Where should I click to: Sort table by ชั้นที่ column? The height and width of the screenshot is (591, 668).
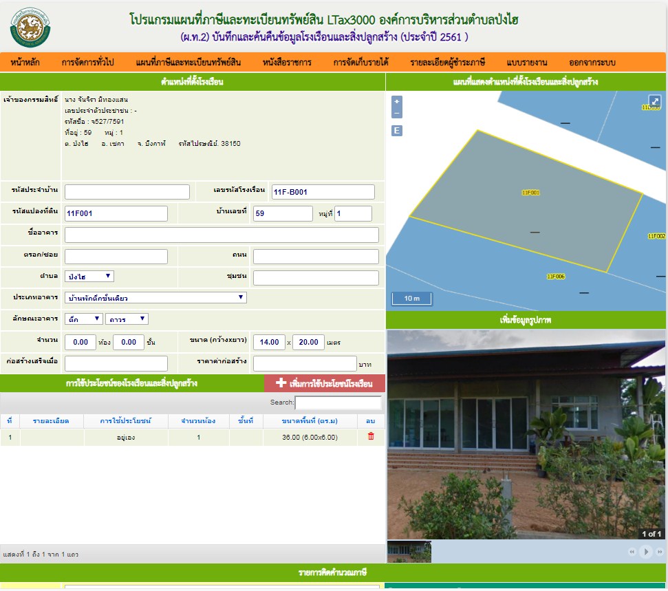246,421
